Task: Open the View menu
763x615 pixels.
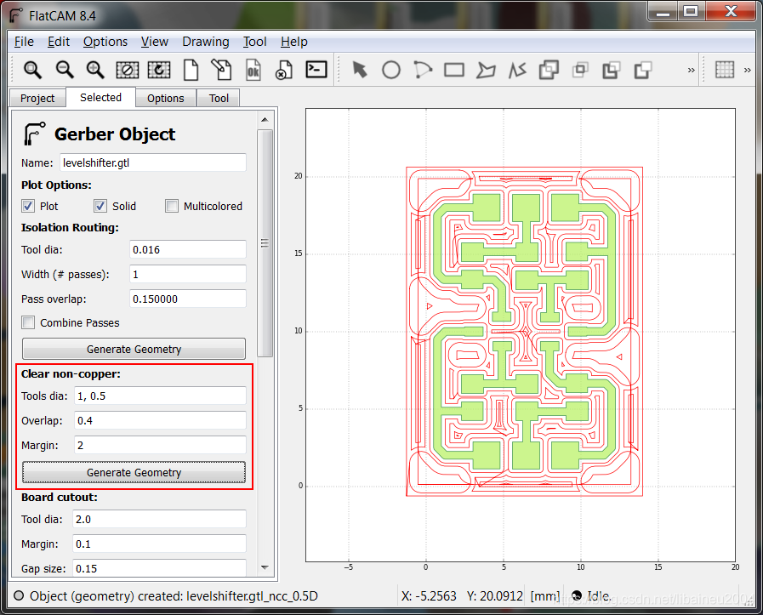Action: coord(154,42)
